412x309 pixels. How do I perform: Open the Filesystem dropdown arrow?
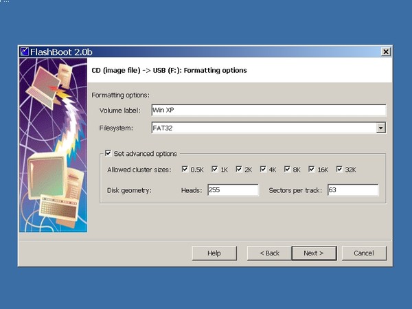click(x=380, y=128)
